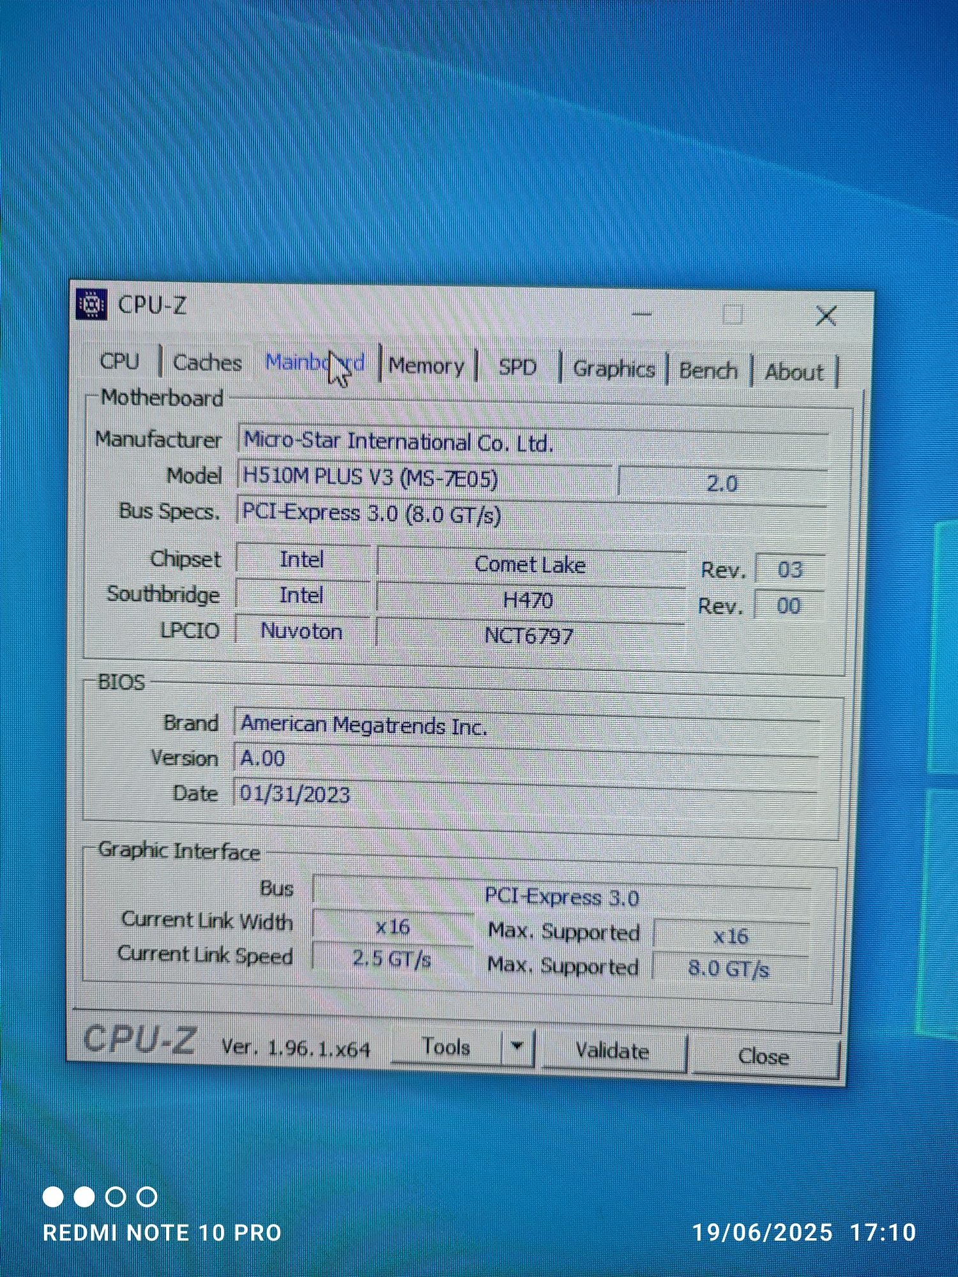Click the LPCIO chip NCT6797

[529, 636]
